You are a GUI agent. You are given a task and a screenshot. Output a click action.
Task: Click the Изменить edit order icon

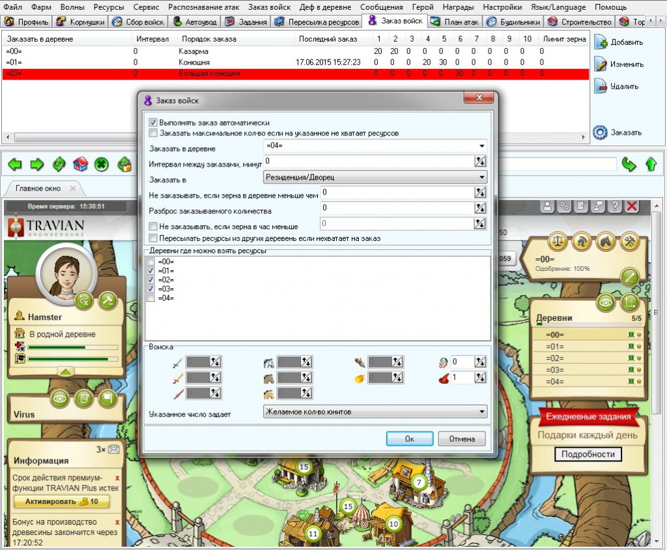pos(600,64)
